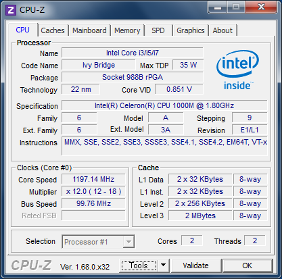Select the Memory tab
The width and height of the screenshot is (282, 279).
point(127,30)
